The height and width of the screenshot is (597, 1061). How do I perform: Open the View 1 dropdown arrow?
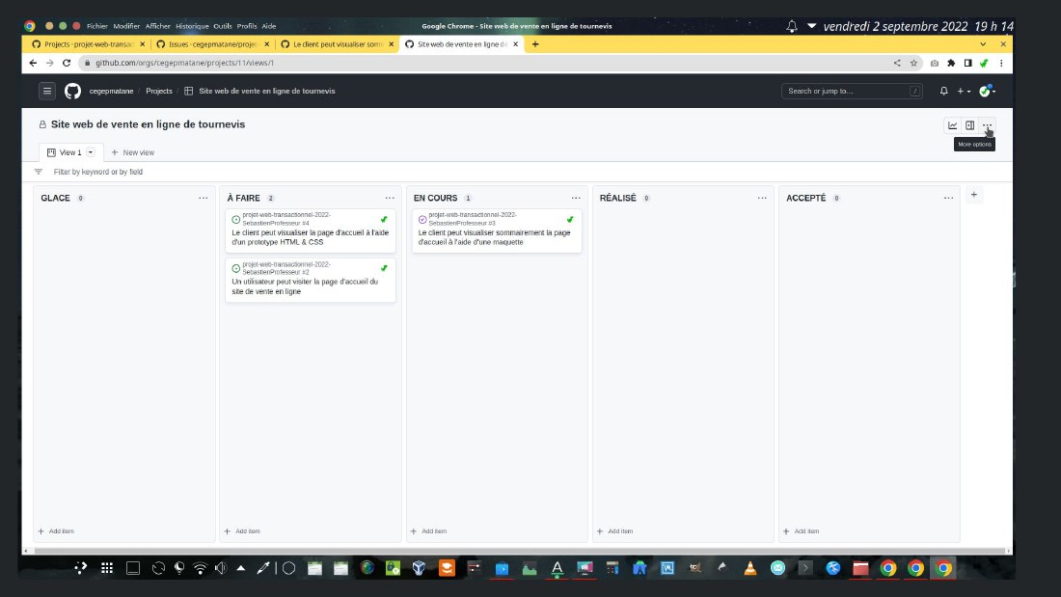[91, 152]
